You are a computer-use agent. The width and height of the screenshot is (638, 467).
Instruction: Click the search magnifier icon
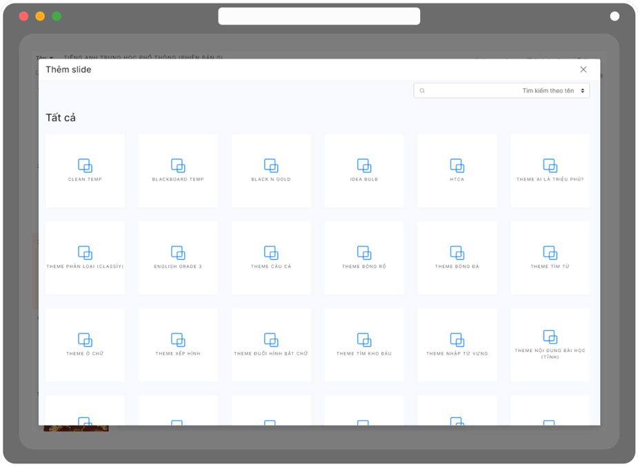(422, 91)
